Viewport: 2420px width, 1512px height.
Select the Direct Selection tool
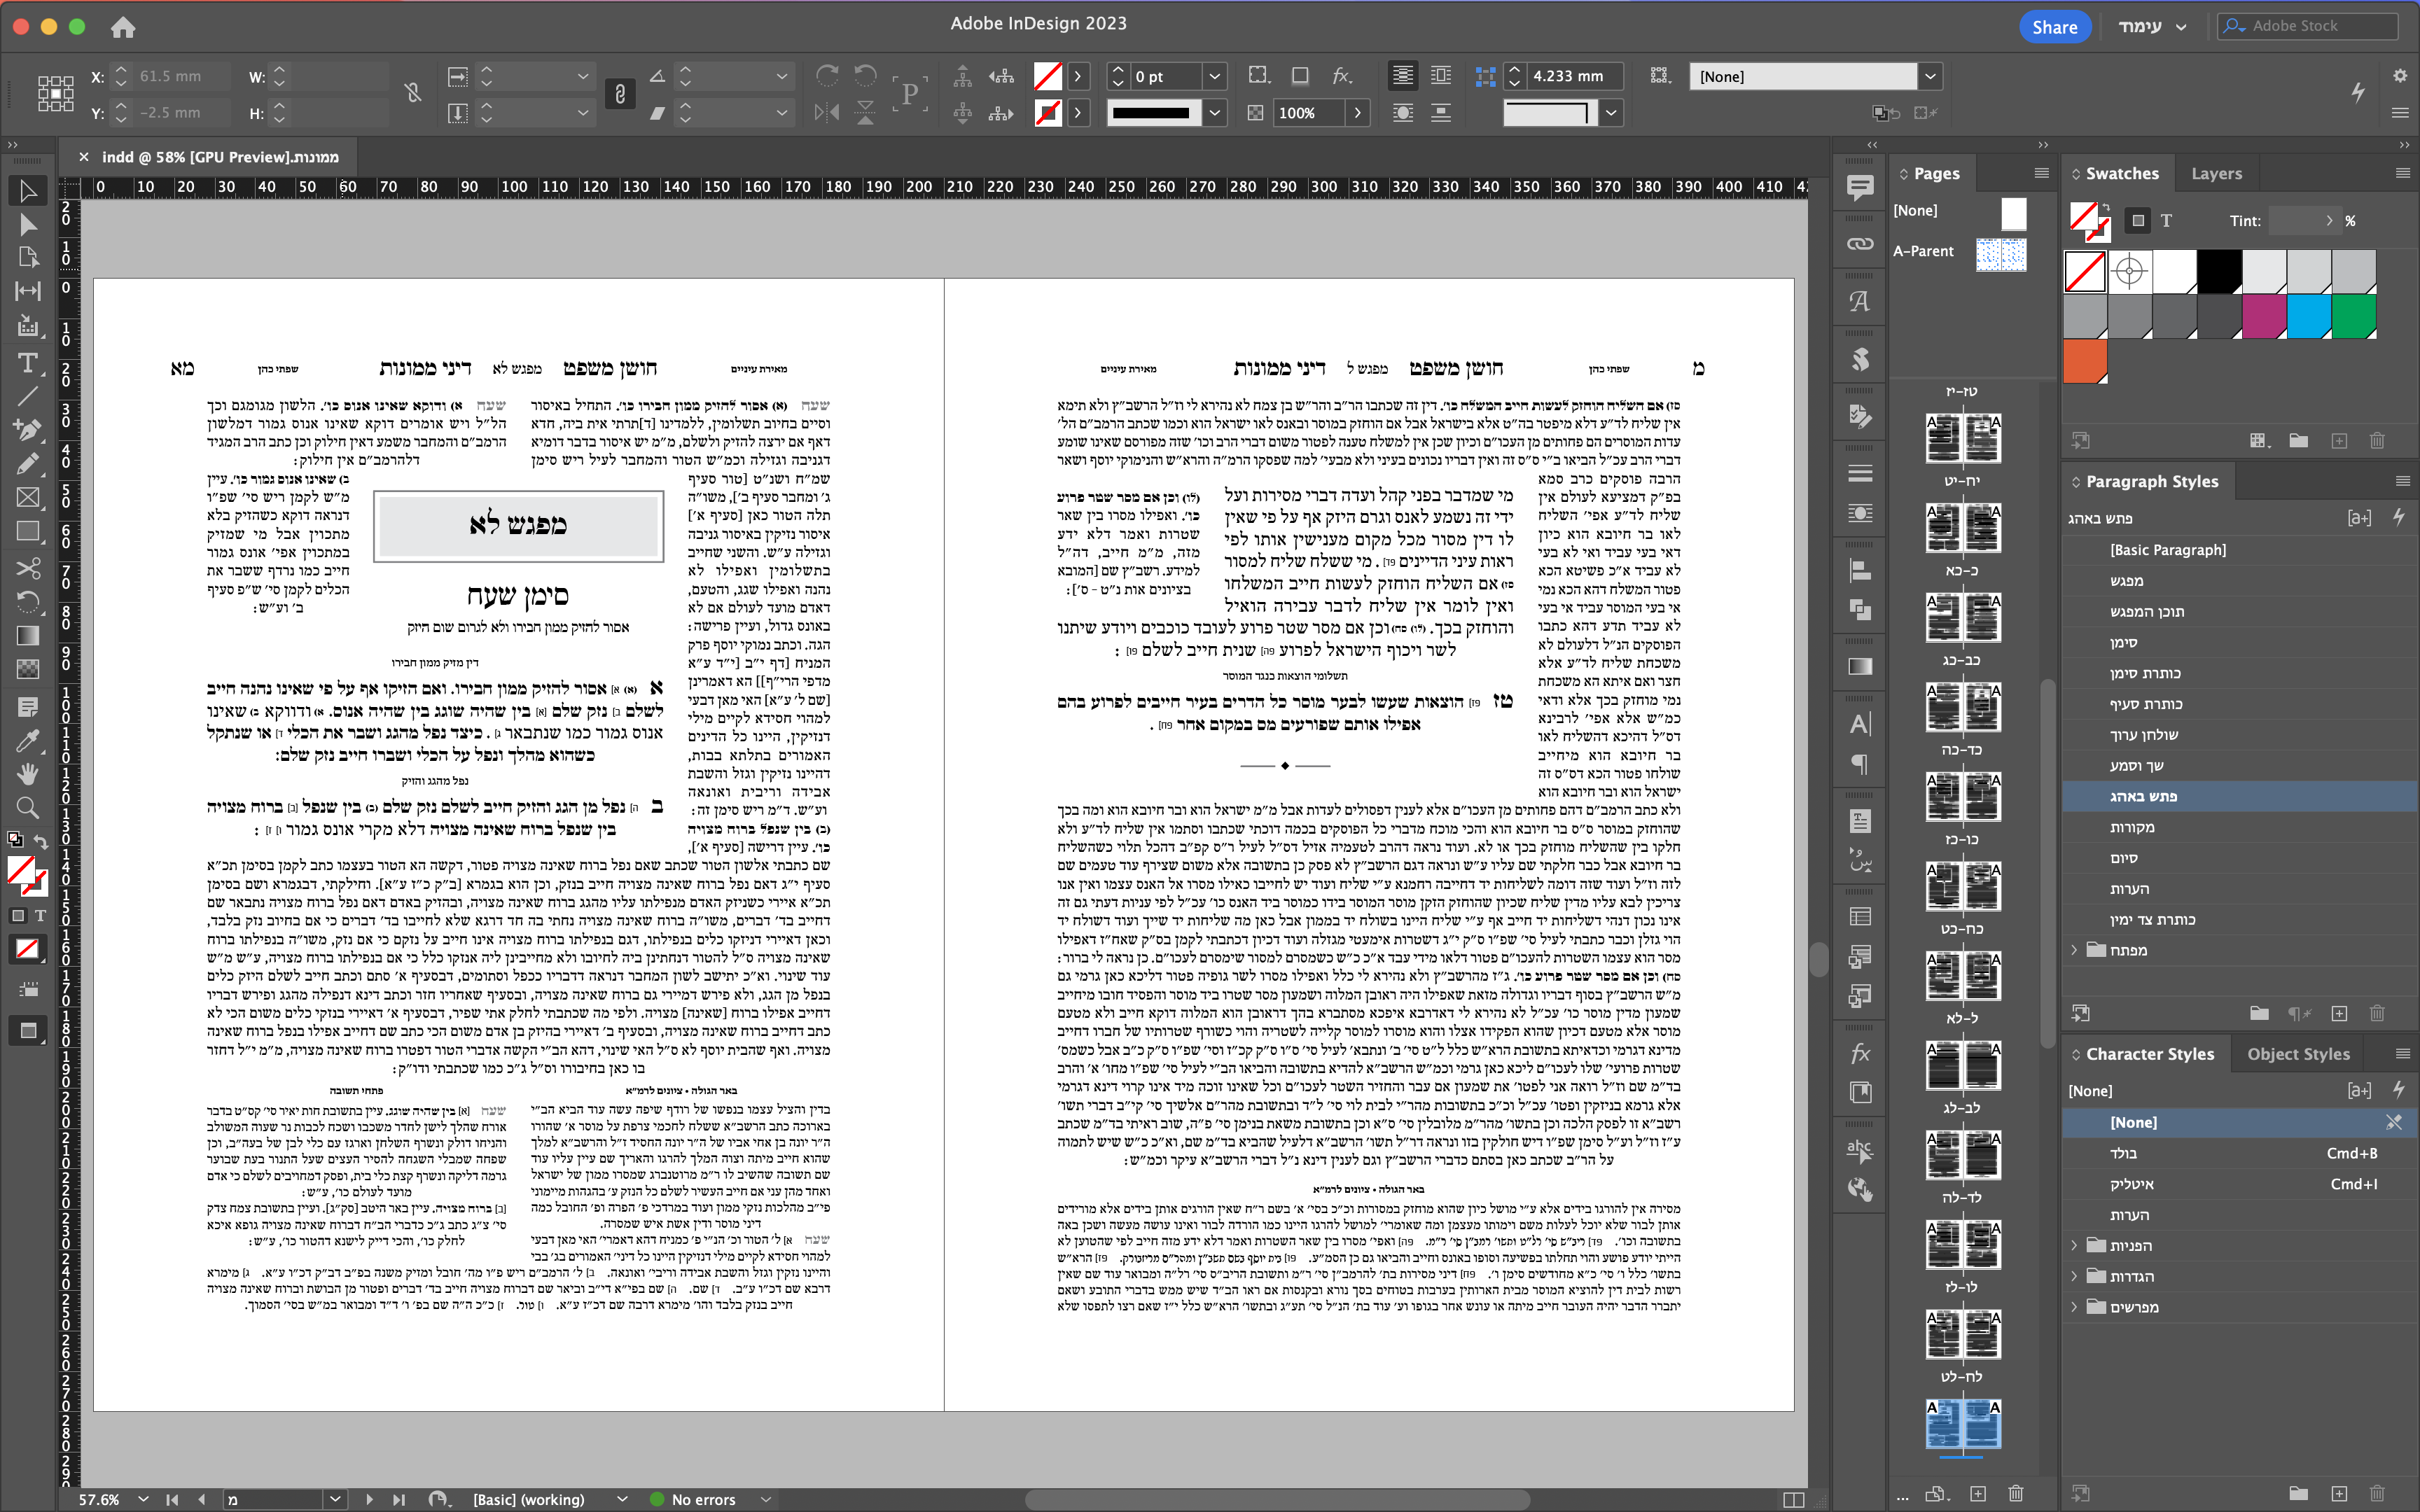27,225
